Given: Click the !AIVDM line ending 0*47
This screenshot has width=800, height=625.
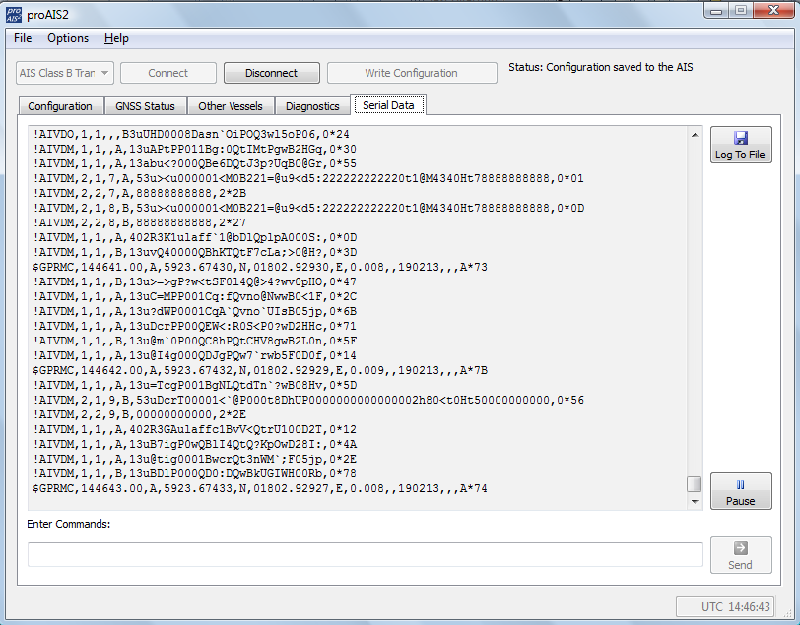Looking at the screenshot, I should tap(195, 281).
